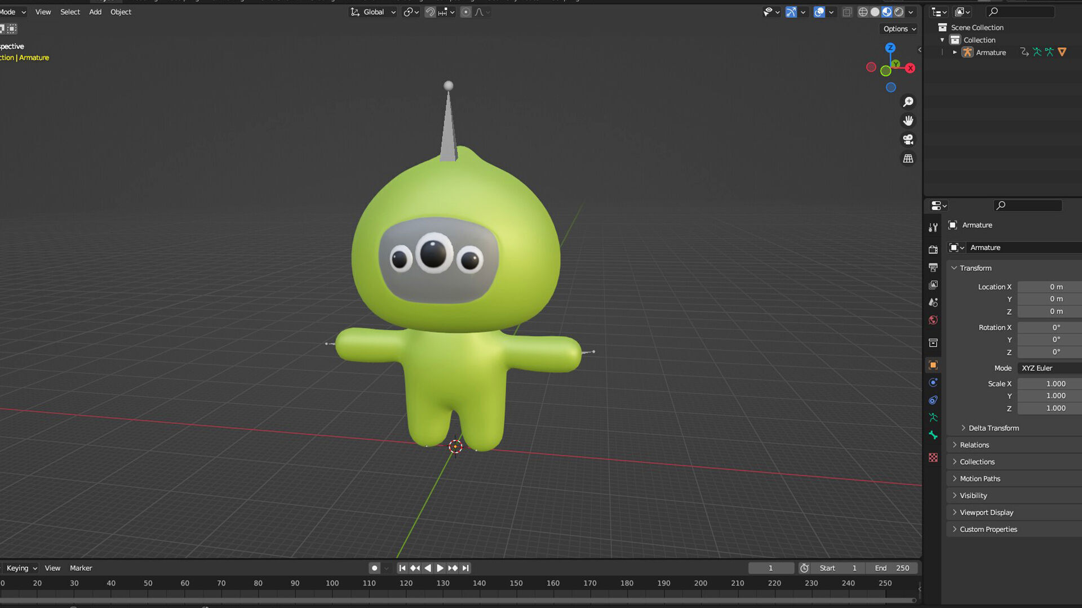Toggle snapping magnet
The height and width of the screenshot is (608, 1082).
coord(430,12)
